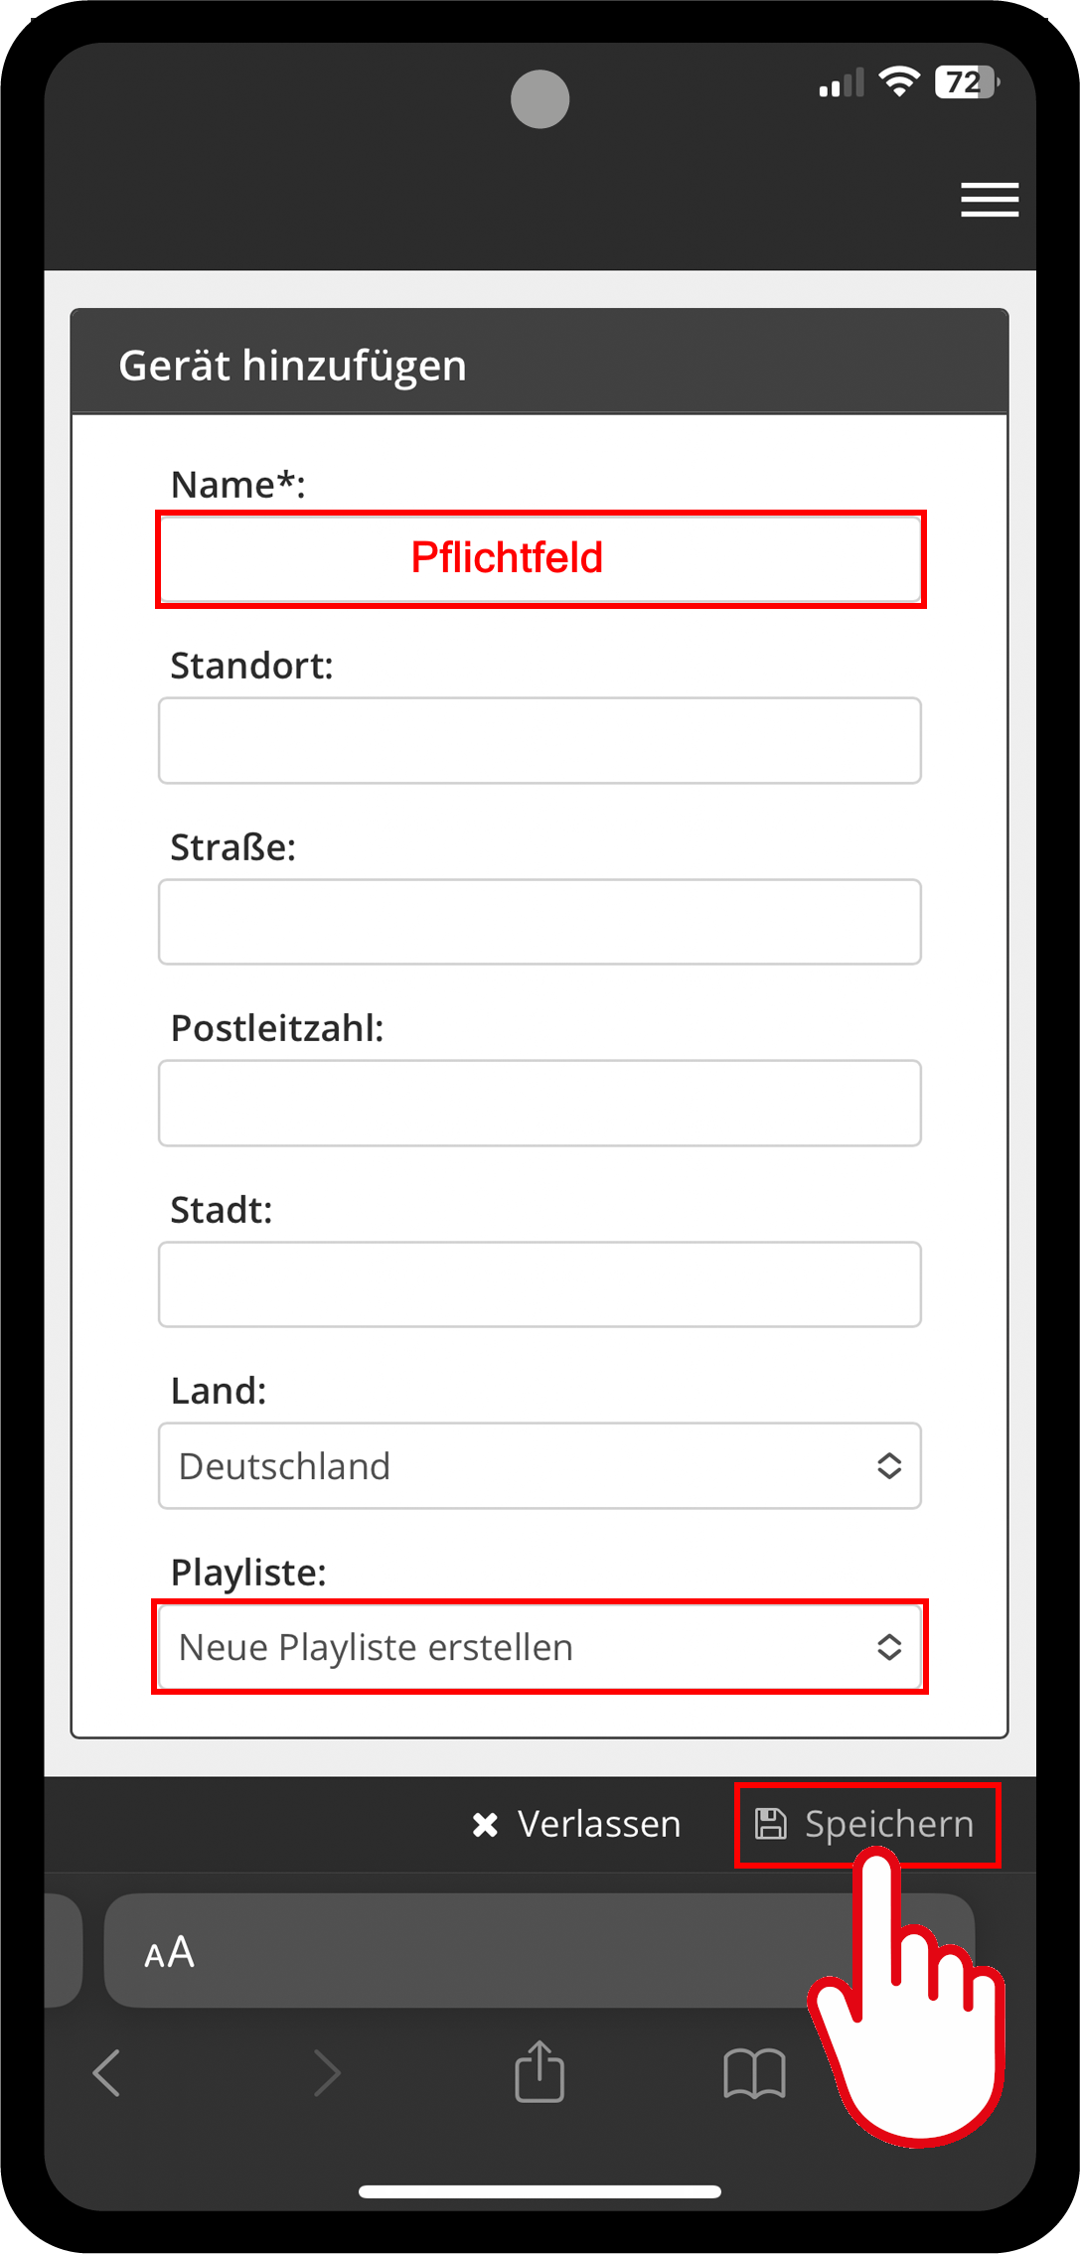1080x2254 pixels.
Task: Click the X icon beside Verlassen
Action: (x=485, y=1824)
